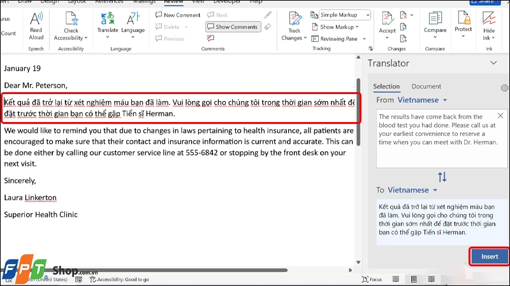Image resolution: width=510 pixels, height=286 pixels.
Task: Swap From and To languages
Action: coord(442,177)
